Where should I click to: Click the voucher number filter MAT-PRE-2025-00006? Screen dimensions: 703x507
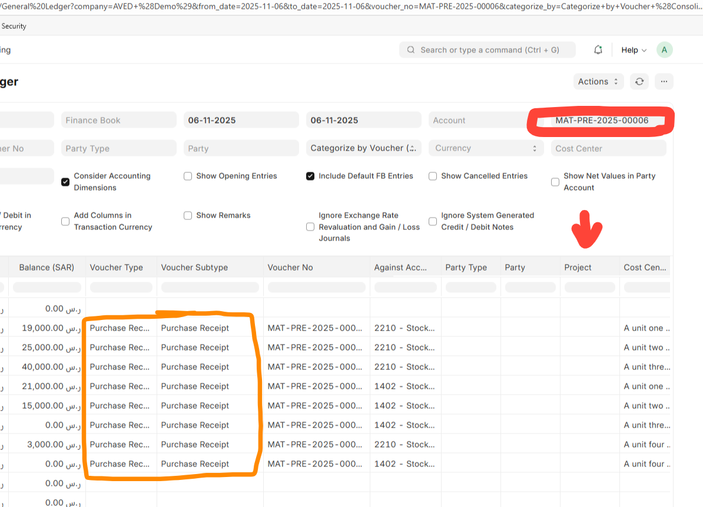(602, 120)
